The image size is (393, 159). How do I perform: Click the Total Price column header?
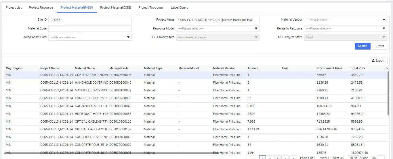click(x=358, y=68)
